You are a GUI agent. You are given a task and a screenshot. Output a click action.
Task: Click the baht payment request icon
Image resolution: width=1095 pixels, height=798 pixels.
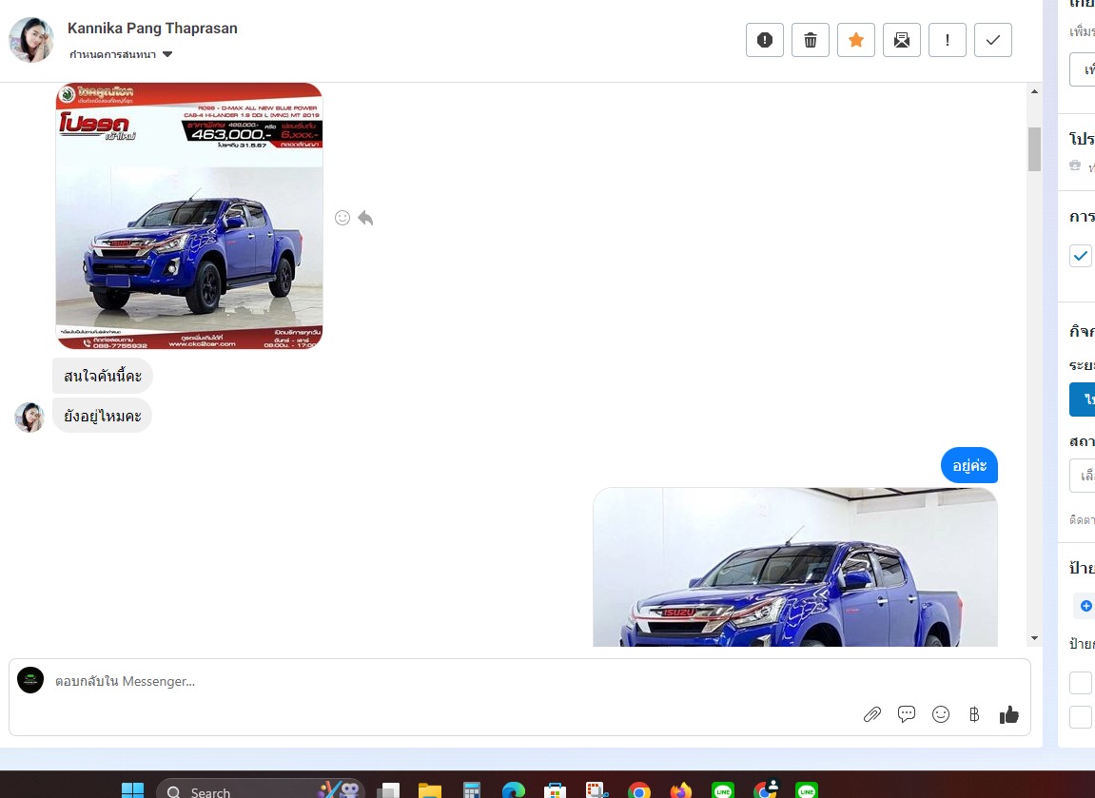974,714
